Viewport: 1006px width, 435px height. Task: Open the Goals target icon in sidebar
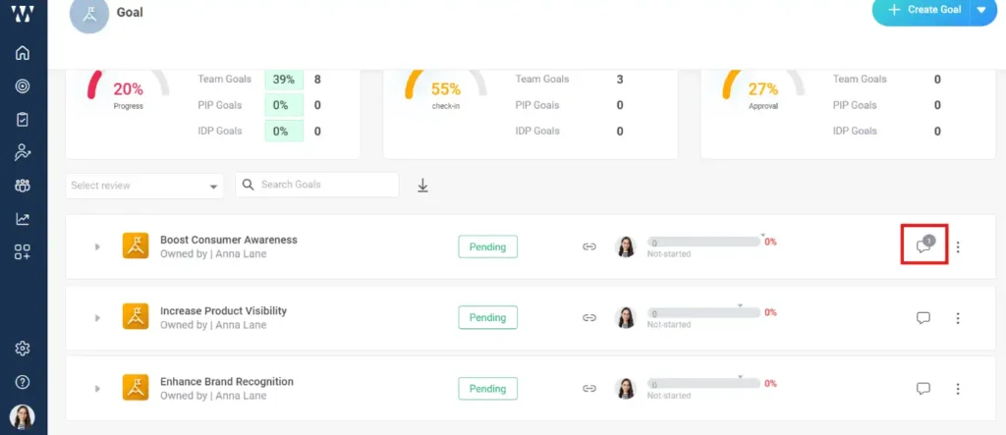pyautogui.click(x=23, y=86)
